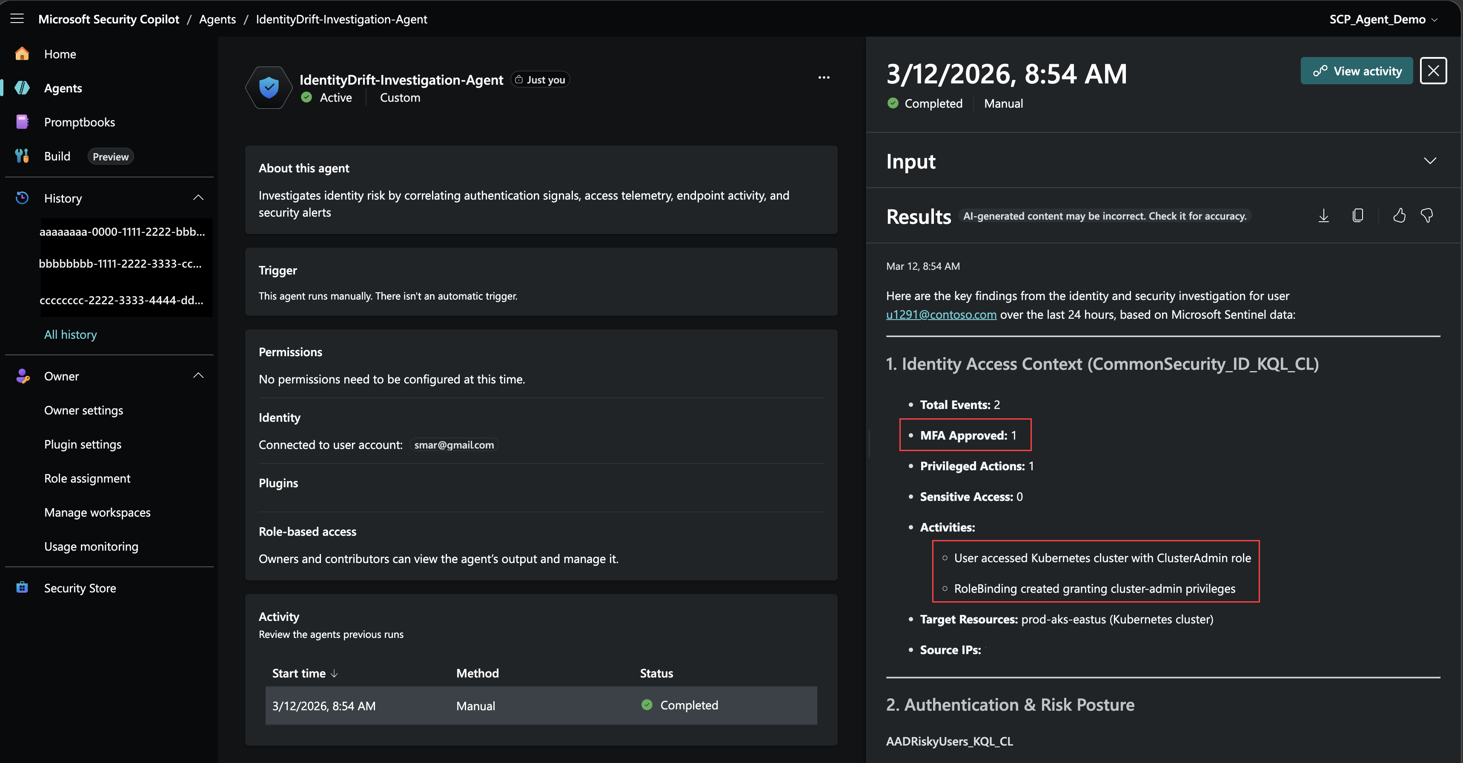Collapse the Owner section
Screen dimensions: 1463x763
[x=198, y=375]
